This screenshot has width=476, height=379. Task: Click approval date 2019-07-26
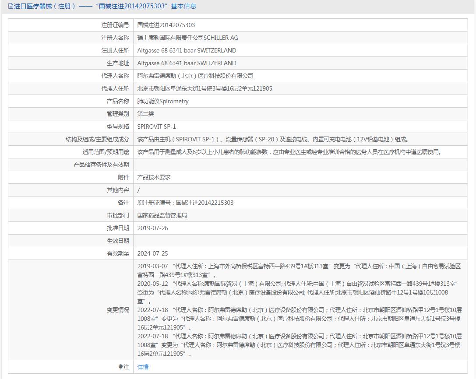click(x=152, y=228)
